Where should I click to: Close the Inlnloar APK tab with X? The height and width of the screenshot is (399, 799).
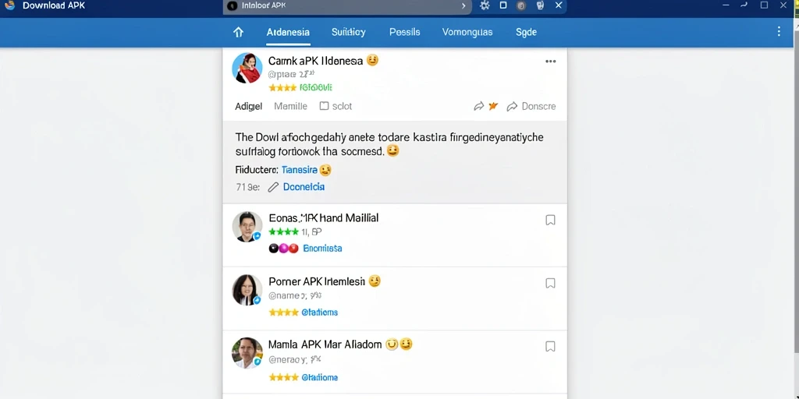point(559,5)
